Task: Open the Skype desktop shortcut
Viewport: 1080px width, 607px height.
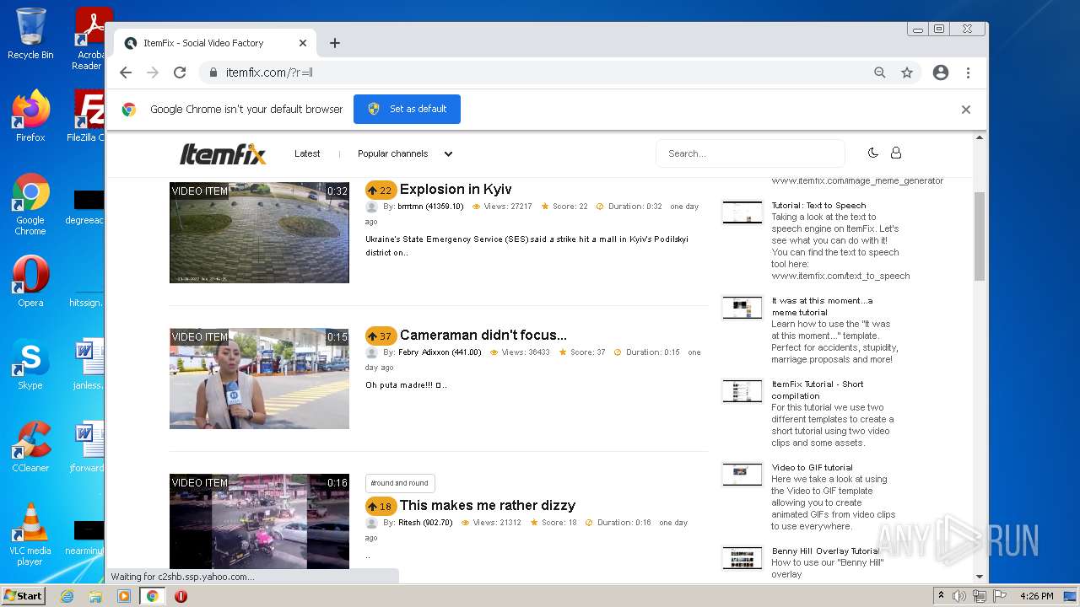Action: point(30,364)
